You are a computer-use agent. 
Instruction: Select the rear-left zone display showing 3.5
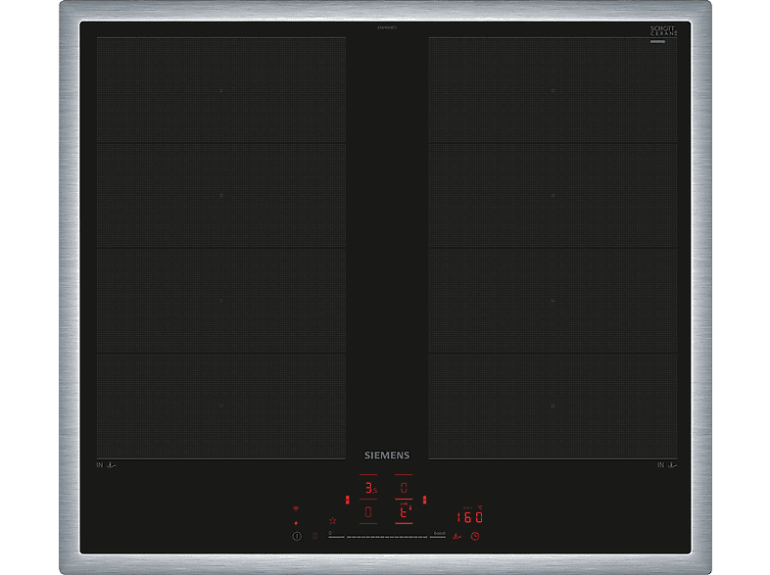coord(369,488)
